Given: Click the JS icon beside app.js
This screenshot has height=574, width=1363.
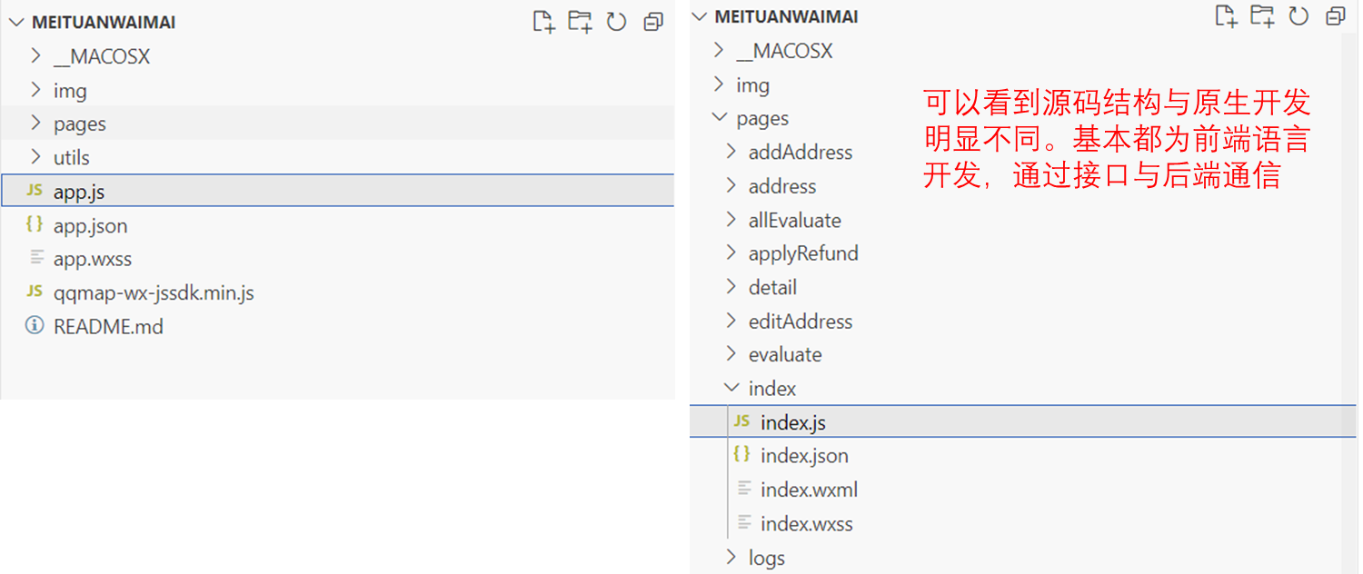Looking at the screenshot, I should click(35, 191).
